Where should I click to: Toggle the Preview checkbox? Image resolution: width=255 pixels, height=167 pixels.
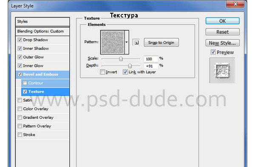click(213, 52)
